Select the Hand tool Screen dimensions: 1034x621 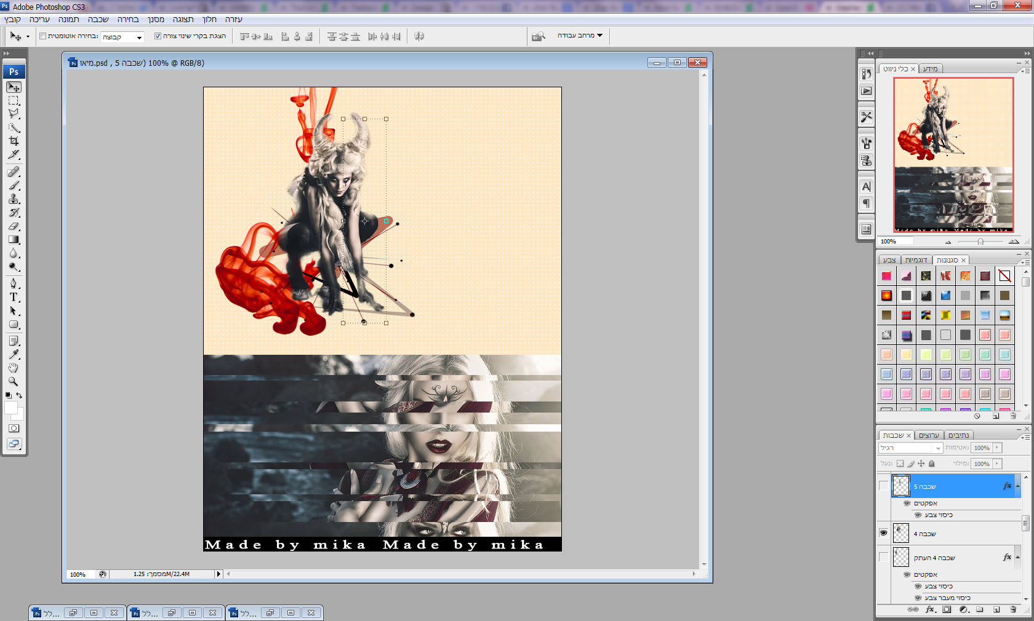pyautogui.click(x=14, y=368)
